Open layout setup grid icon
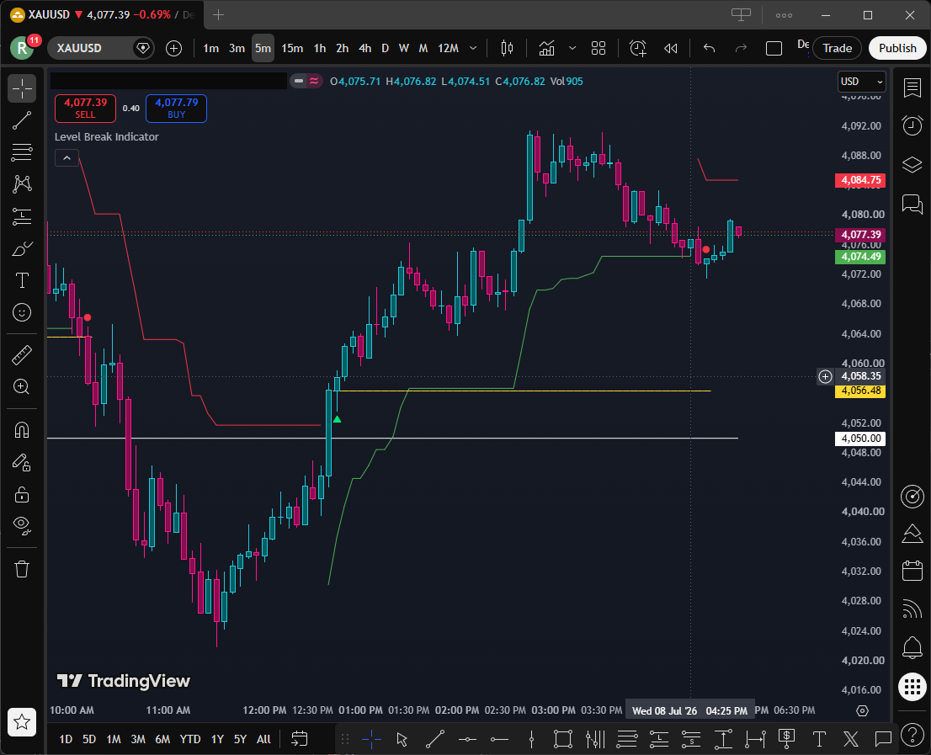Screen dimensions: 931x755 click(x=598, y=48)
